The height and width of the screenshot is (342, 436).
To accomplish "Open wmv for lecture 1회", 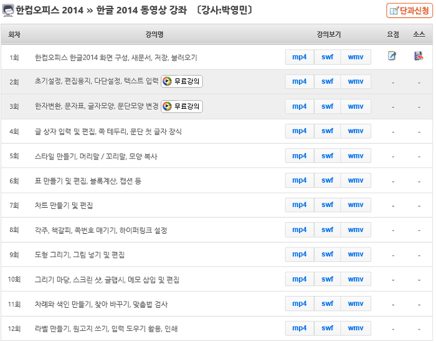I will [x=356, y=57].
